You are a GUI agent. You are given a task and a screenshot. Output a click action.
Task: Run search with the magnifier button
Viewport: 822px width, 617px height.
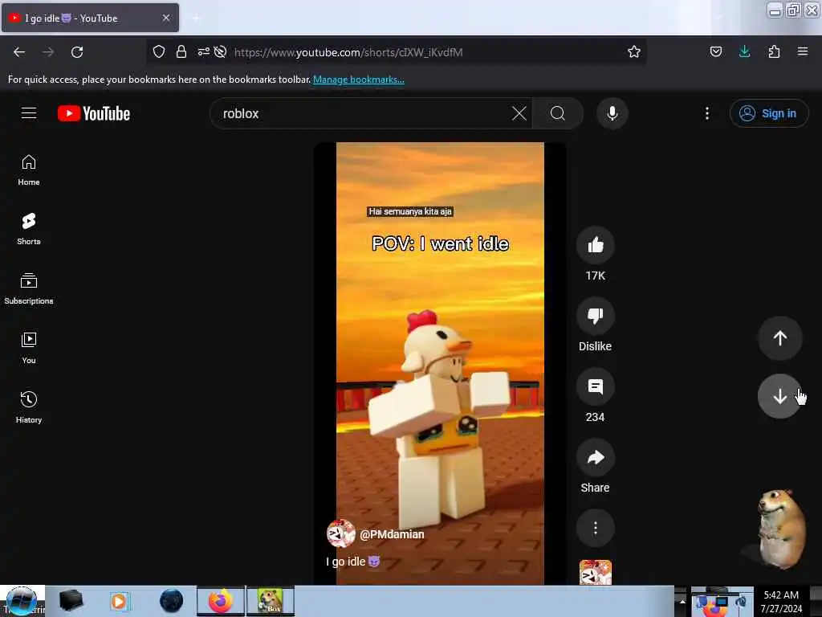(558, 113)
